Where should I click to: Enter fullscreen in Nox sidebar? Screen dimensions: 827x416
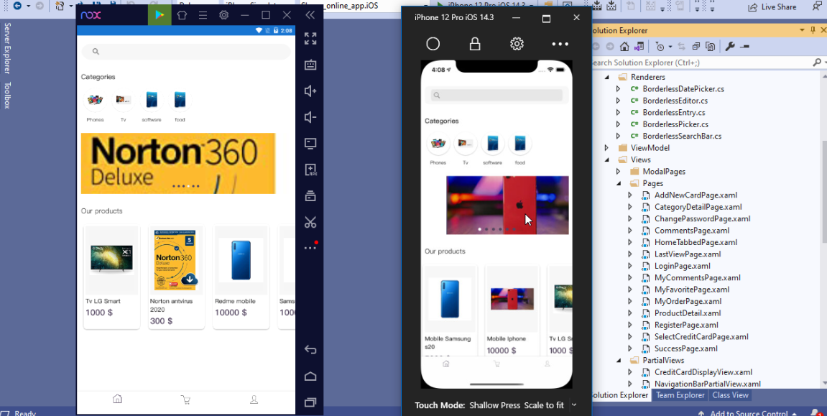[x=310, y=39]
